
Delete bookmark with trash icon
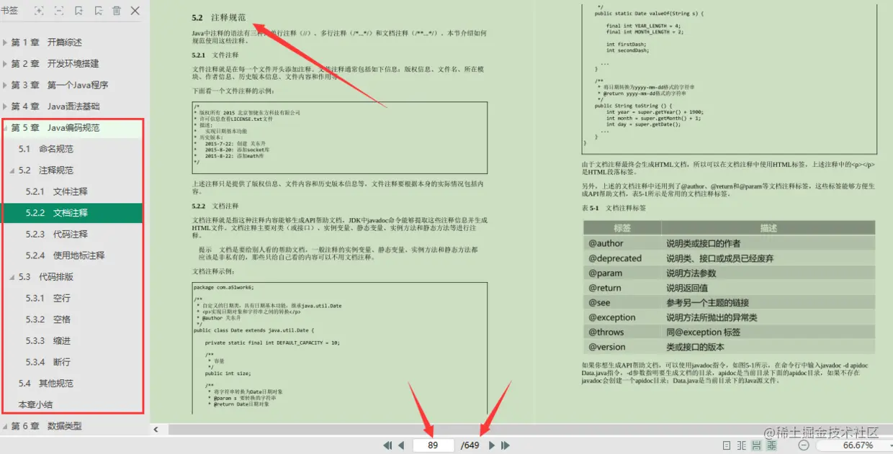click(117, 11)
